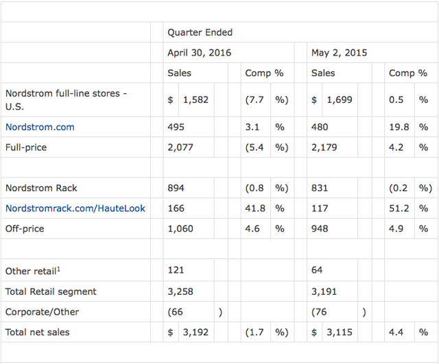Open the Nordstromrack.com/HauteLook link
Viewport: 439px width, 364px height.
click(x=75, y=208)
